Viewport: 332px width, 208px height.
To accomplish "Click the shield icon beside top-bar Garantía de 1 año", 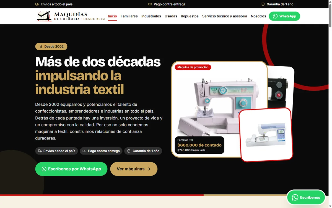I will [x=263, y=4].
